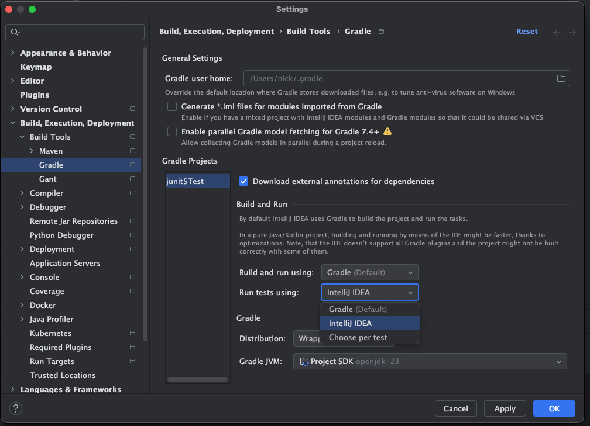
Task: Click the project marker icon on the Gant row
Action: click(132, 179)
